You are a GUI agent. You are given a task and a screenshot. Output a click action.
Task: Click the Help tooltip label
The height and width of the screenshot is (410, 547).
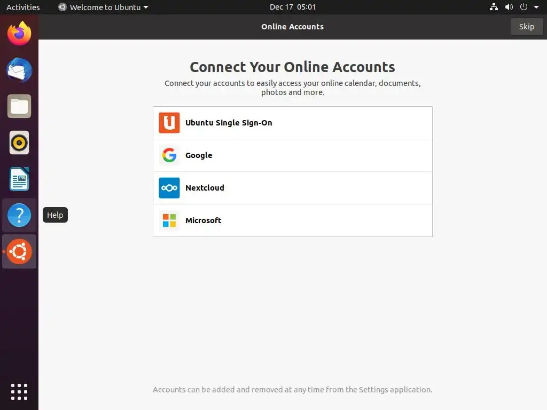[x=55, y=215]
